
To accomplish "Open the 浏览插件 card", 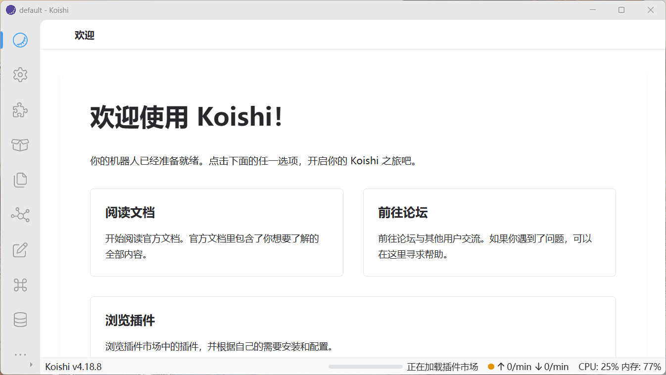I will click(x=353, y=327).
